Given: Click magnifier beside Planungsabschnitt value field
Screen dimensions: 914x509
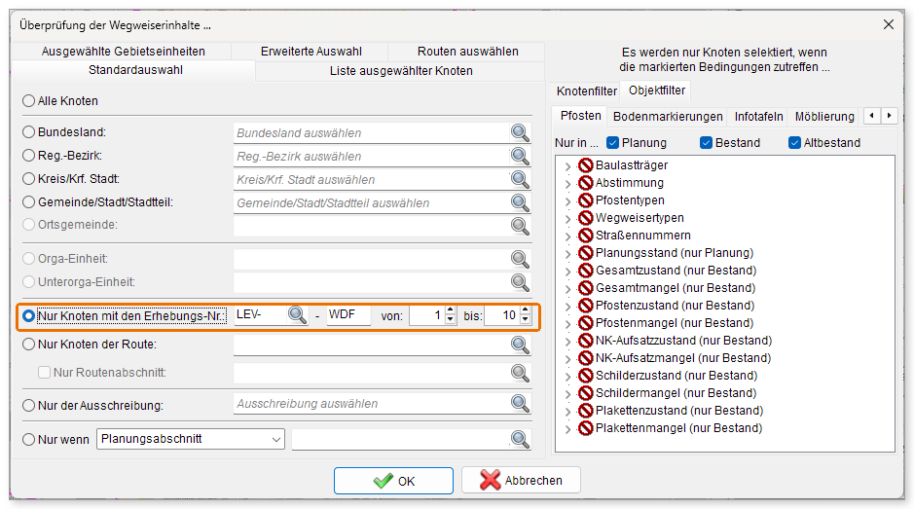Looking at the screenshot, I should coord(520,439).
